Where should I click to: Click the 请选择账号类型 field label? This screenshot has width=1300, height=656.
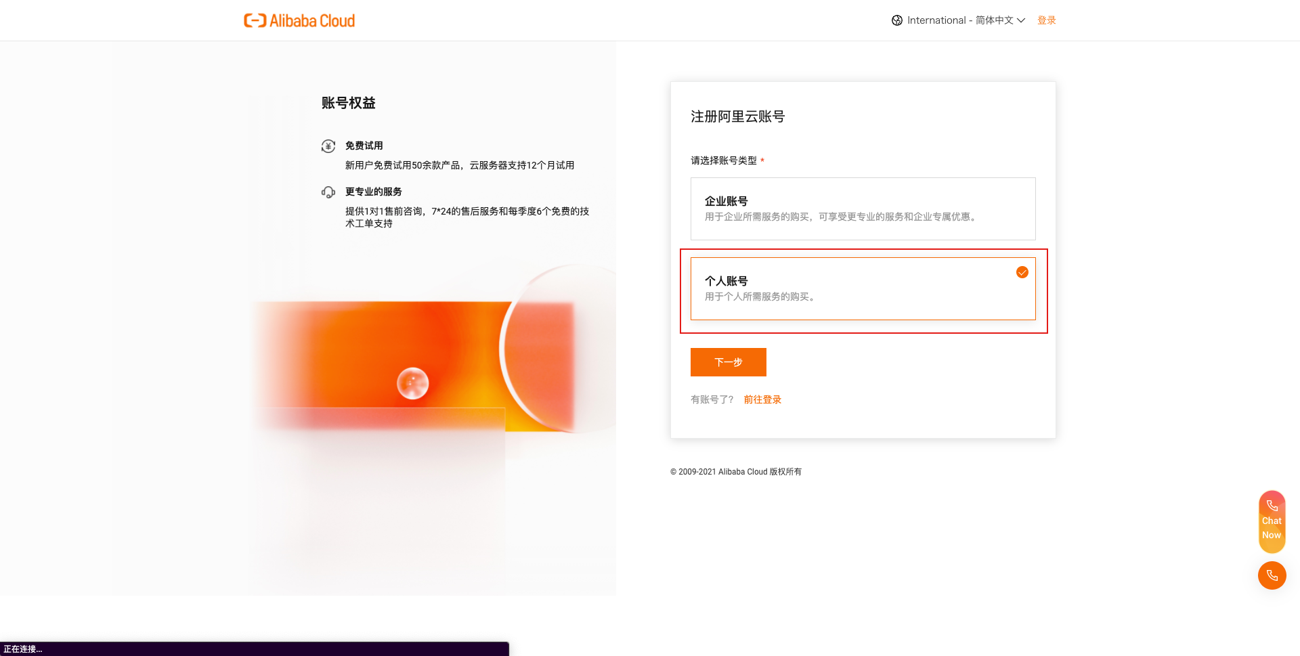click(x=724, y=160)
